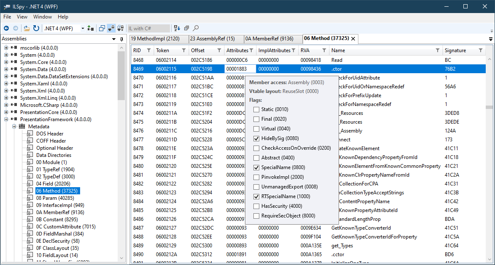Uncheck the HideBySig (0080) flag
The height and width of the screenshot is (265, 495).
click(x=256, y=138)
